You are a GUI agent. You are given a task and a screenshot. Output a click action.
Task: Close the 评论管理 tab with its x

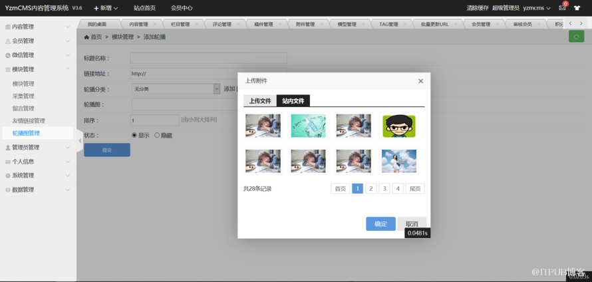tap(238, 24)
